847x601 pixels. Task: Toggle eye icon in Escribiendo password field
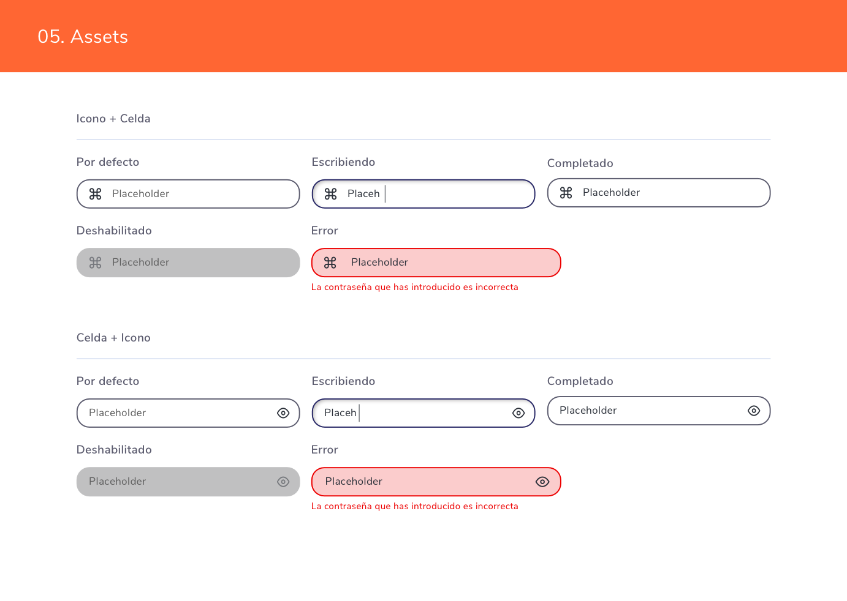click(x=518, y=413)
